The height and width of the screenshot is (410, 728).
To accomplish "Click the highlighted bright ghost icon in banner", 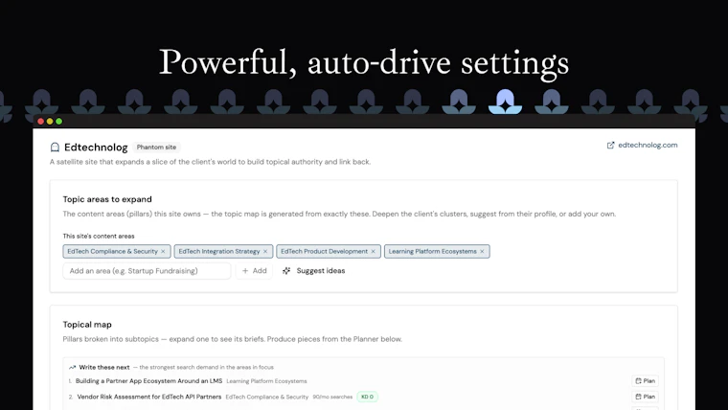I will click(505, 102).
